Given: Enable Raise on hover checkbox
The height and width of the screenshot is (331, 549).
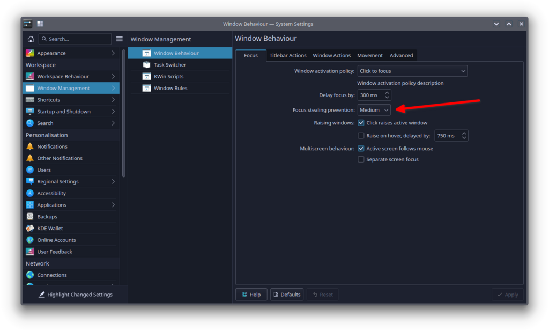Looking at the screenshot, I should [x=361, y=136].
